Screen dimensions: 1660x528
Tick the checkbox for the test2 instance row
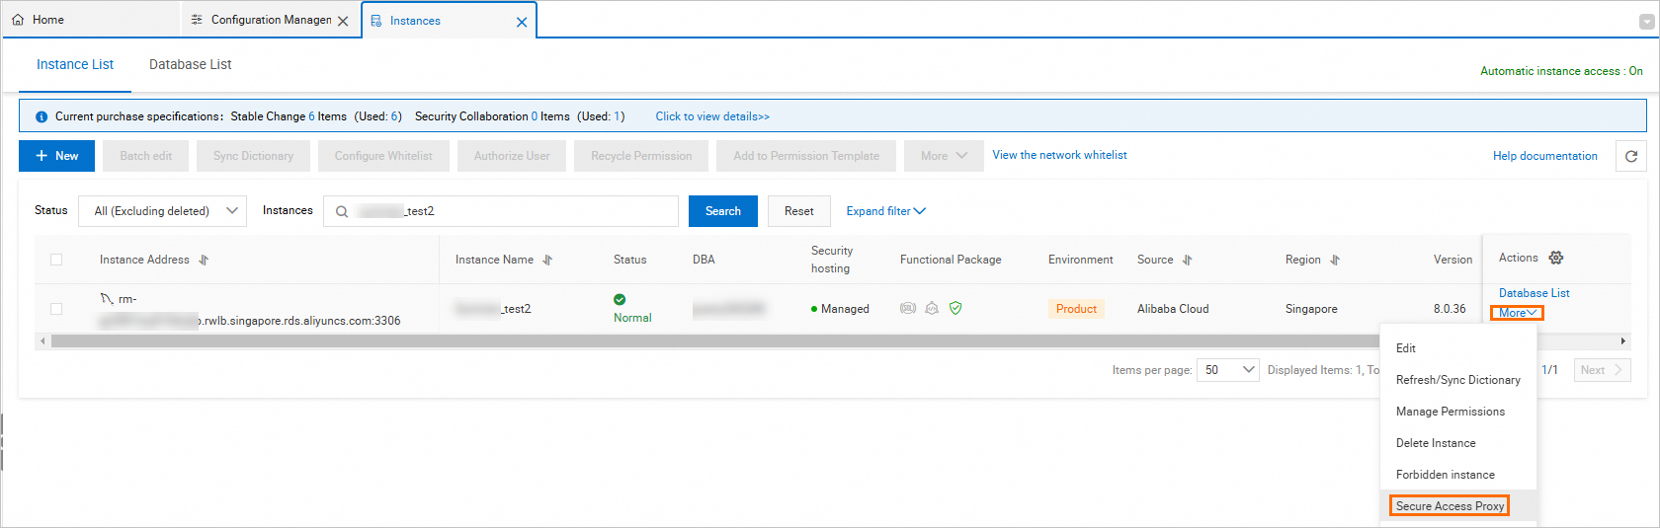point(56,309)
